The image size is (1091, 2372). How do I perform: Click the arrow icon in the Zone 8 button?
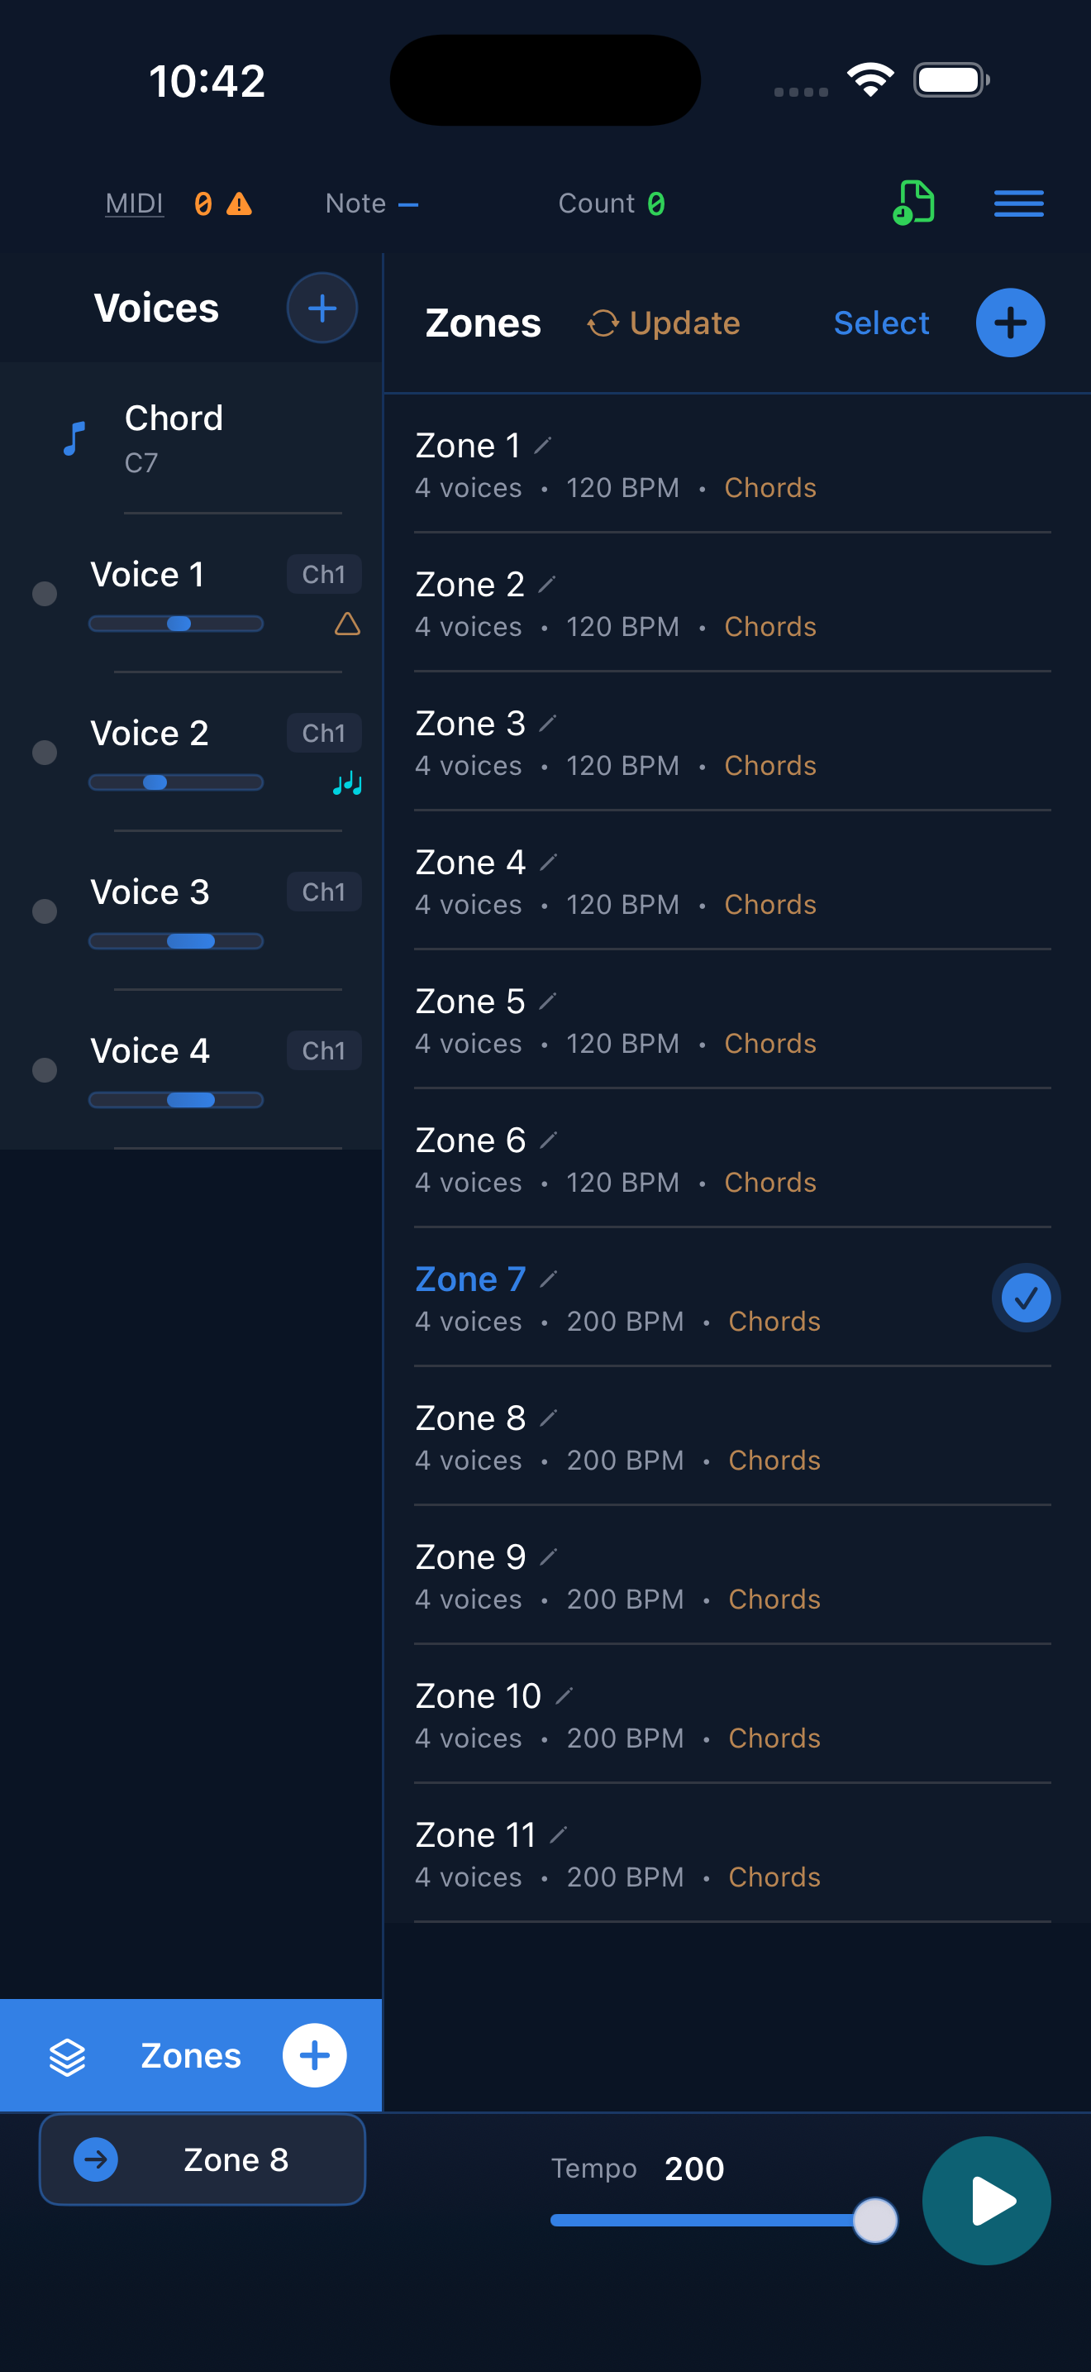click(x=95, y=2159)
